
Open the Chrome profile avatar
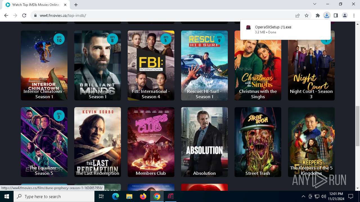pyautogui.click(x=345, y=15)
